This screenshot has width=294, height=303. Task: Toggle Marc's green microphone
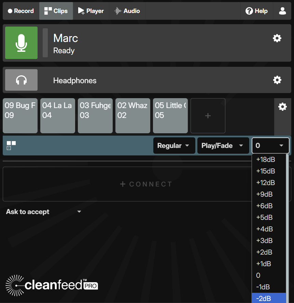[x=21, y=43]
